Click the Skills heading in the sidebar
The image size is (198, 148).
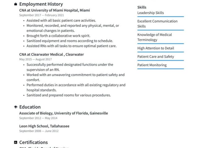click(142, 7)
